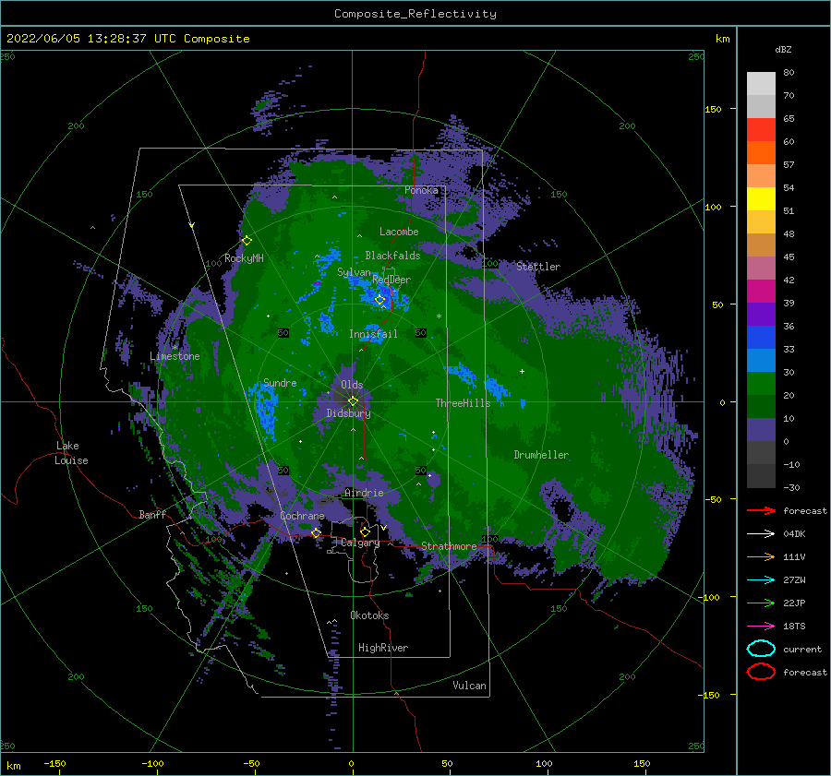
Task: Select the yellow diamond marker at RedDeer
Action: [379, 300]
